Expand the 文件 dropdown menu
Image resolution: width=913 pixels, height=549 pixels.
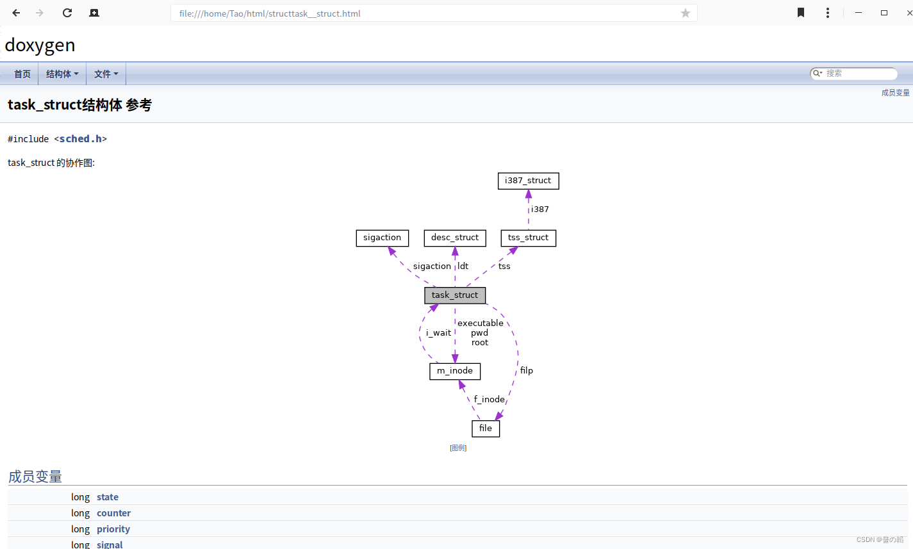(x=106, y=74)
